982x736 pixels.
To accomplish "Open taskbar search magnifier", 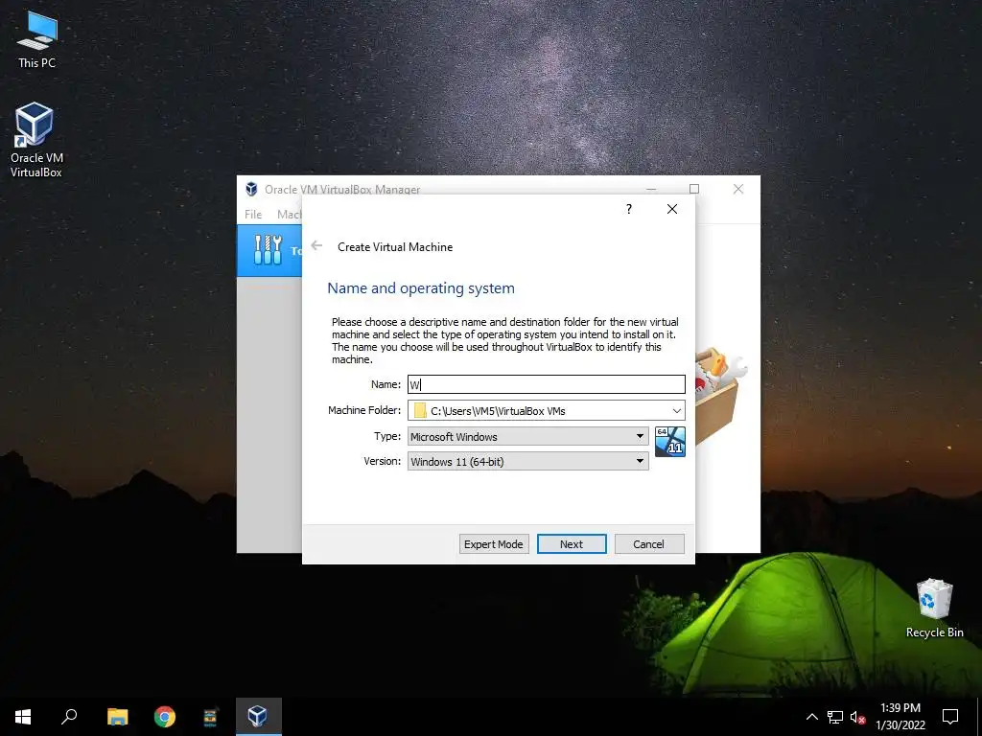I will 69,717.
